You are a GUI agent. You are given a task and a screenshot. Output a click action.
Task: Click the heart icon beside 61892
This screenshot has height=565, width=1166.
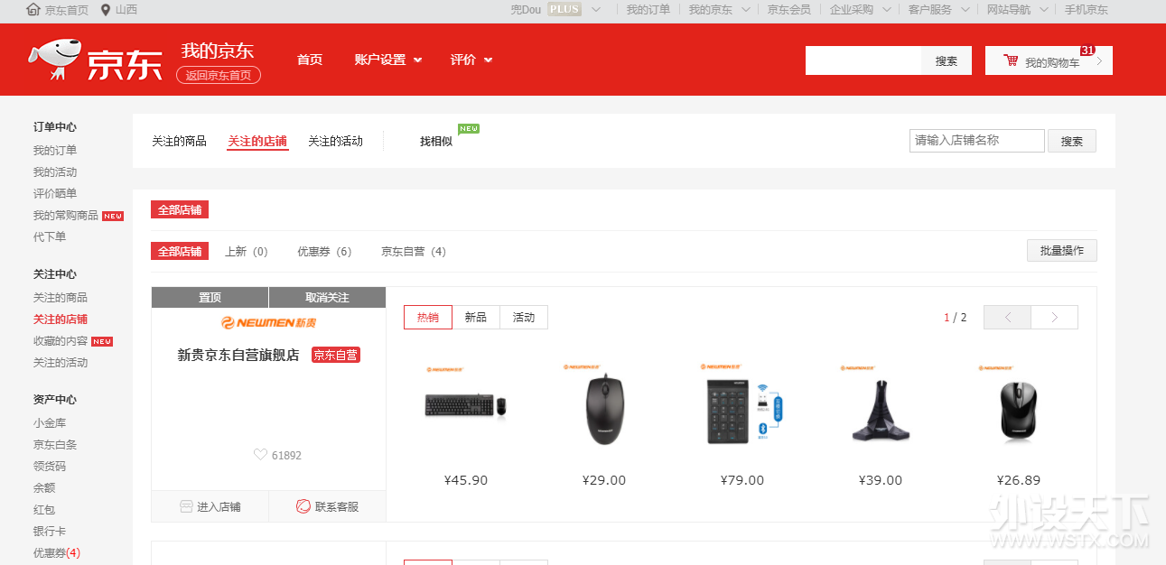pyautogui.click(x=260, y=455)
